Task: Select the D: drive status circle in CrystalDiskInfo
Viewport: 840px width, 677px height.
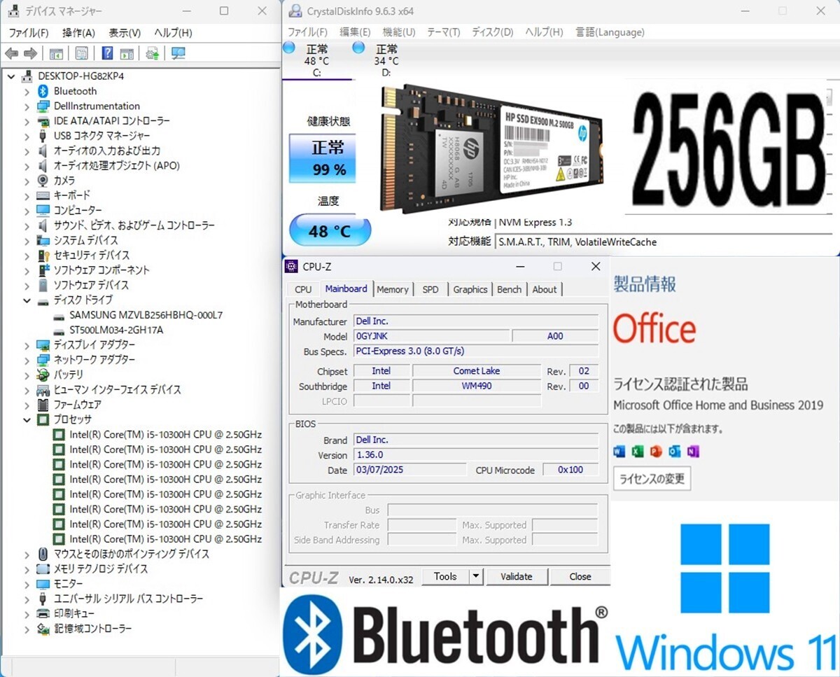Action: tap(359, 48)
